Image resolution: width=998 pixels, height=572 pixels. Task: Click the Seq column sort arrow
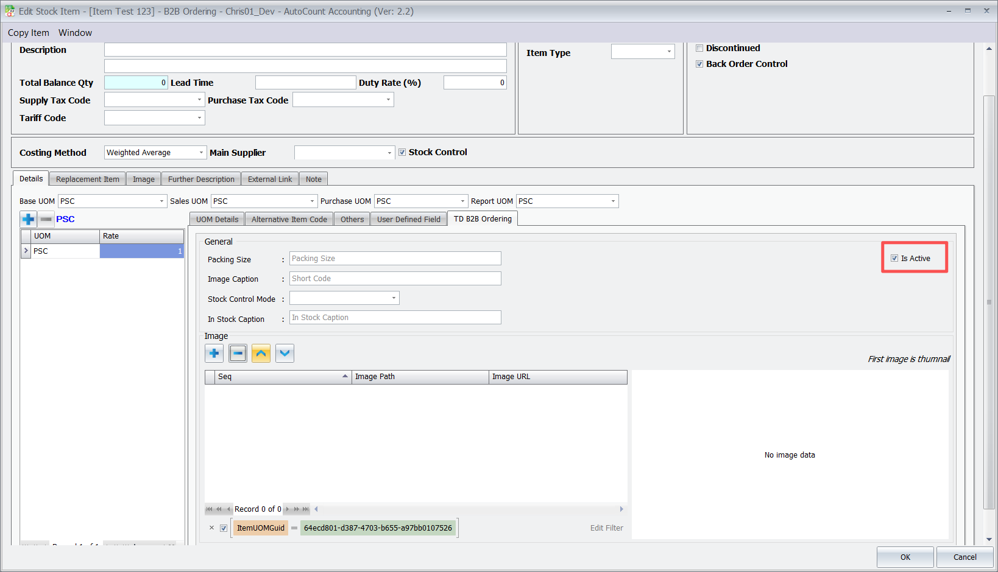(x=345, y=376)
